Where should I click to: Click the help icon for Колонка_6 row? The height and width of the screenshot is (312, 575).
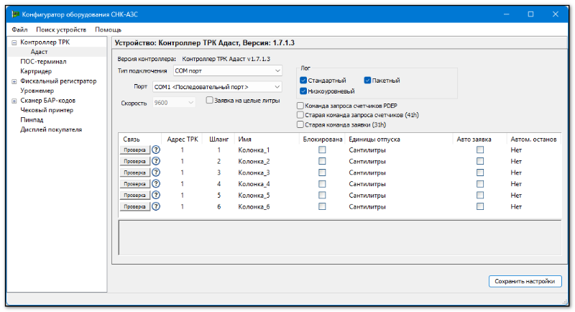pyautogui.click(x=155, y=206)
